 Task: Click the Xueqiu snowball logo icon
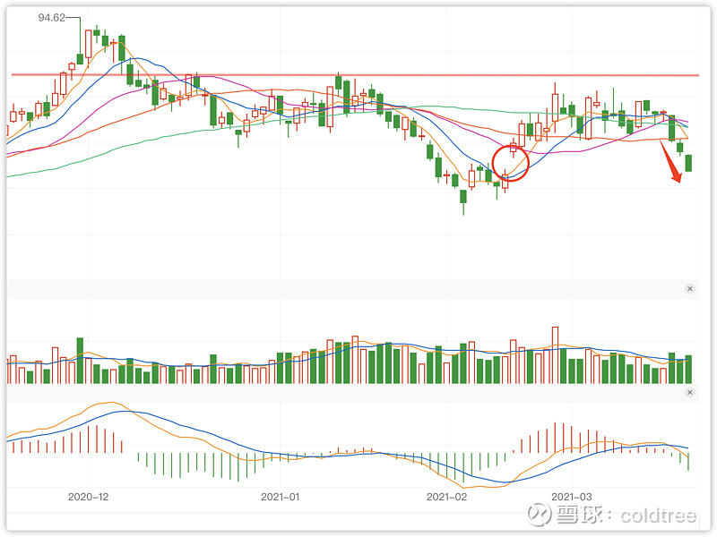pyautogui.click(x=538, y=514)
